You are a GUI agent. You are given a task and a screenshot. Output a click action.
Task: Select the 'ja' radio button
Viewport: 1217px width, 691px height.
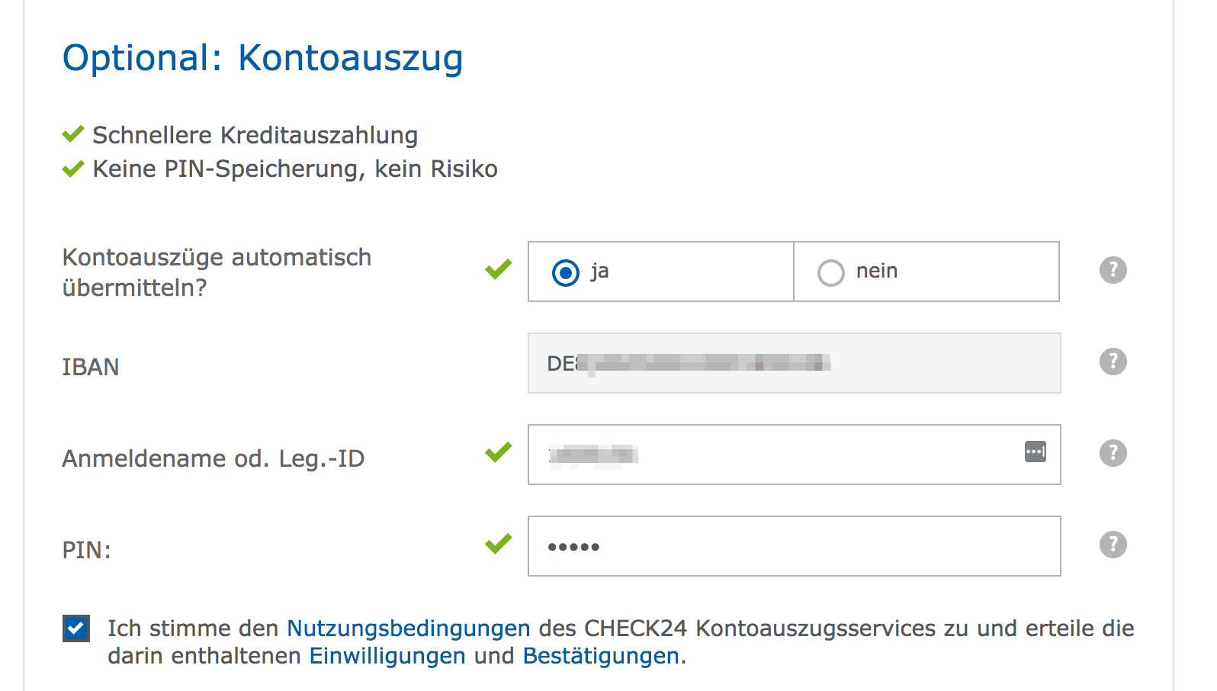point(566,272)
